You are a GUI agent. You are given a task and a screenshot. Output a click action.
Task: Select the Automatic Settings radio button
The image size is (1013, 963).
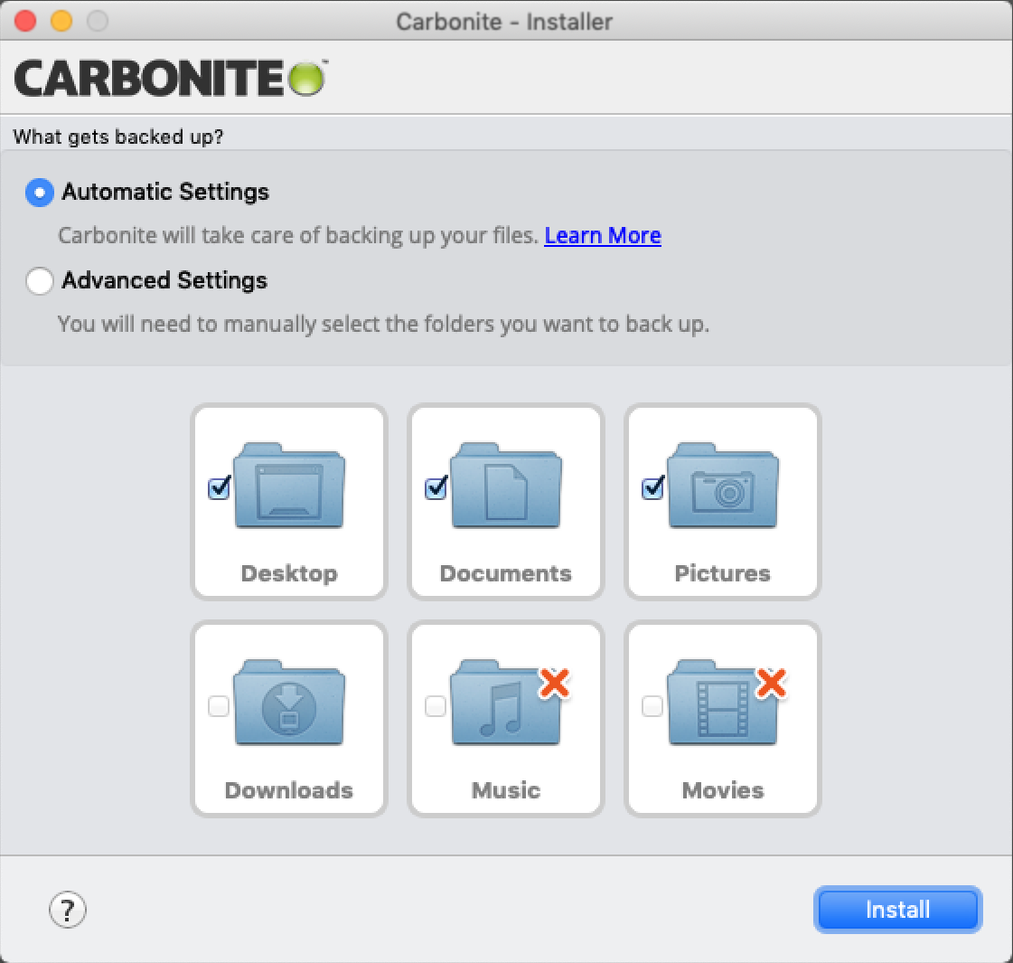(x=40, y=193)
